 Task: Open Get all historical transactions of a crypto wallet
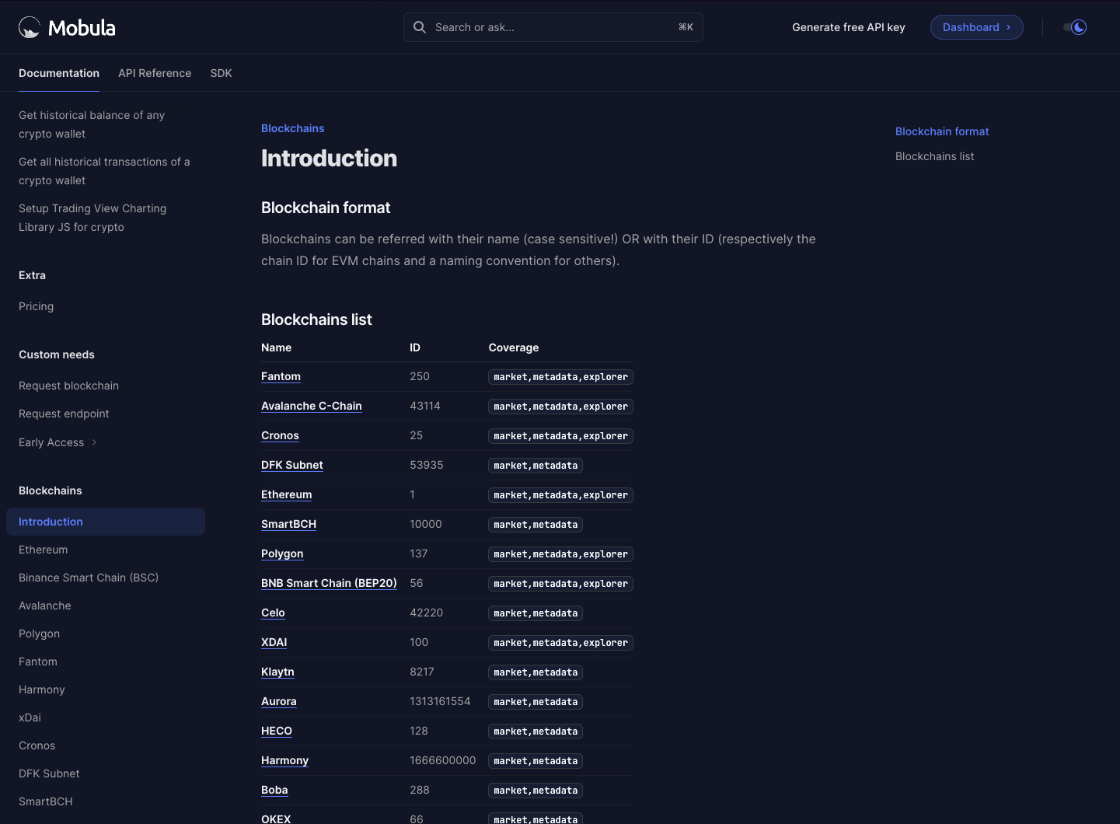[x=104, y=171]
